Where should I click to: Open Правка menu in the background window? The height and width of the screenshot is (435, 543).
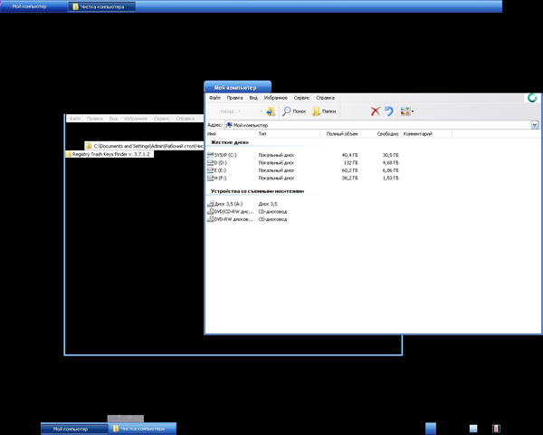[x=94, y=119]
